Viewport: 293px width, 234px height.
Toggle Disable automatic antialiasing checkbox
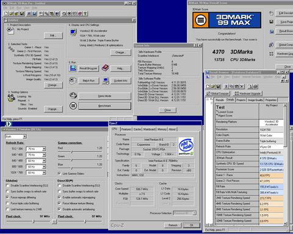pyautogui.click(x=59, y=209)
